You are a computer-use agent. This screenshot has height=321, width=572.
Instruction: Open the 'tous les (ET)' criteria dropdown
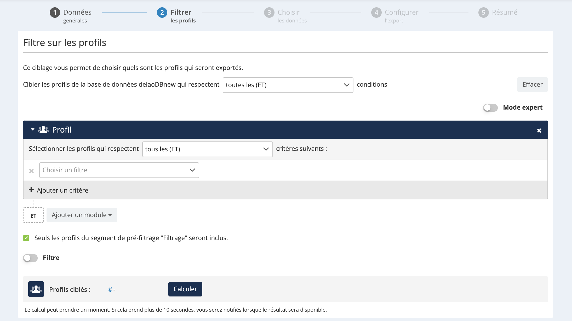[207, 149]
